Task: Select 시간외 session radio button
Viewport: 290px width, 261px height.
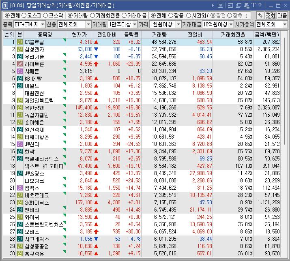Action: (188, 15)
